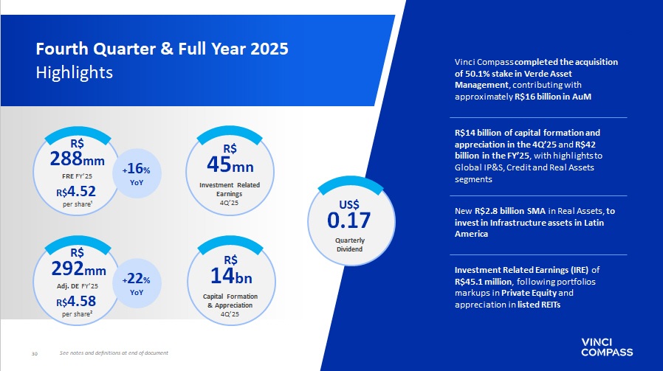Click the R$4.58 per share value

76,301
